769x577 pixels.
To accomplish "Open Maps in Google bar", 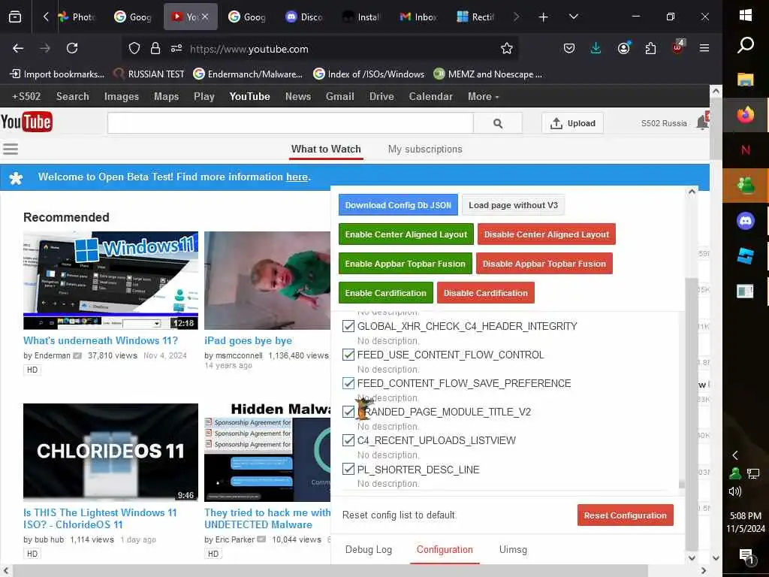I will tap(166, 97).
